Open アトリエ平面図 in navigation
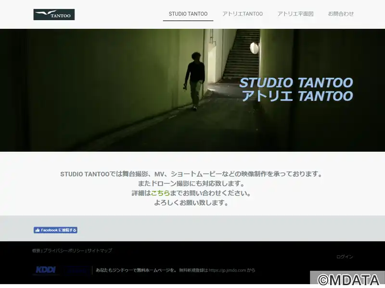The width and height of the screenshot is (385, 288). (x=295, y=14)
